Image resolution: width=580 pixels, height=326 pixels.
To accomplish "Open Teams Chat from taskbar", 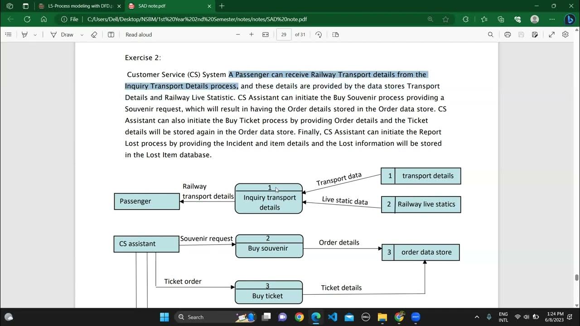I will click(283, 317).
